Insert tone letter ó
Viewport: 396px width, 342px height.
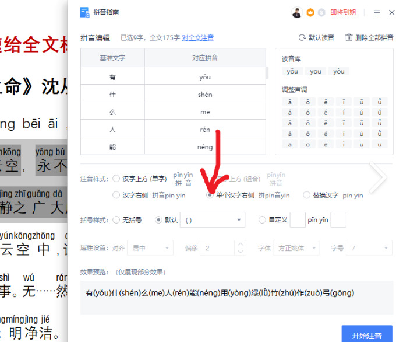307,113
